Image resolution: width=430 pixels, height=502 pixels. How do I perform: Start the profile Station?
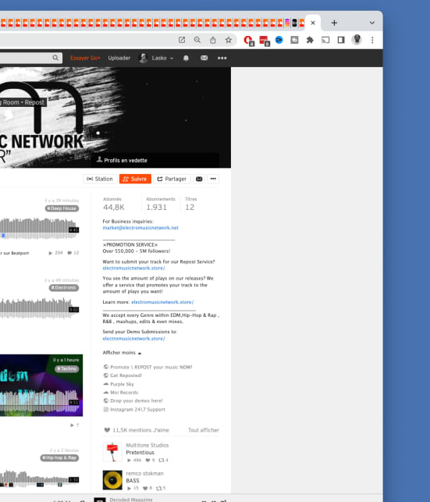100,179
